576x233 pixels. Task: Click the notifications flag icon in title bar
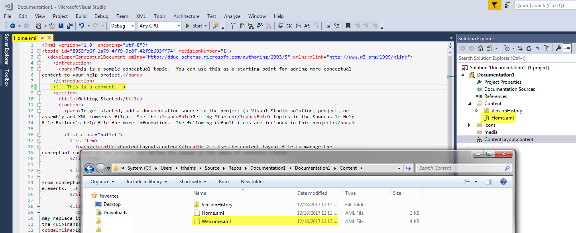coord(494,5)
